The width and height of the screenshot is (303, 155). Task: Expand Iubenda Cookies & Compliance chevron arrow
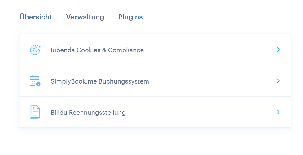pos(278,50)
